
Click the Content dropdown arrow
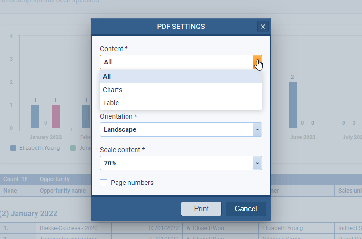point(257,62)
